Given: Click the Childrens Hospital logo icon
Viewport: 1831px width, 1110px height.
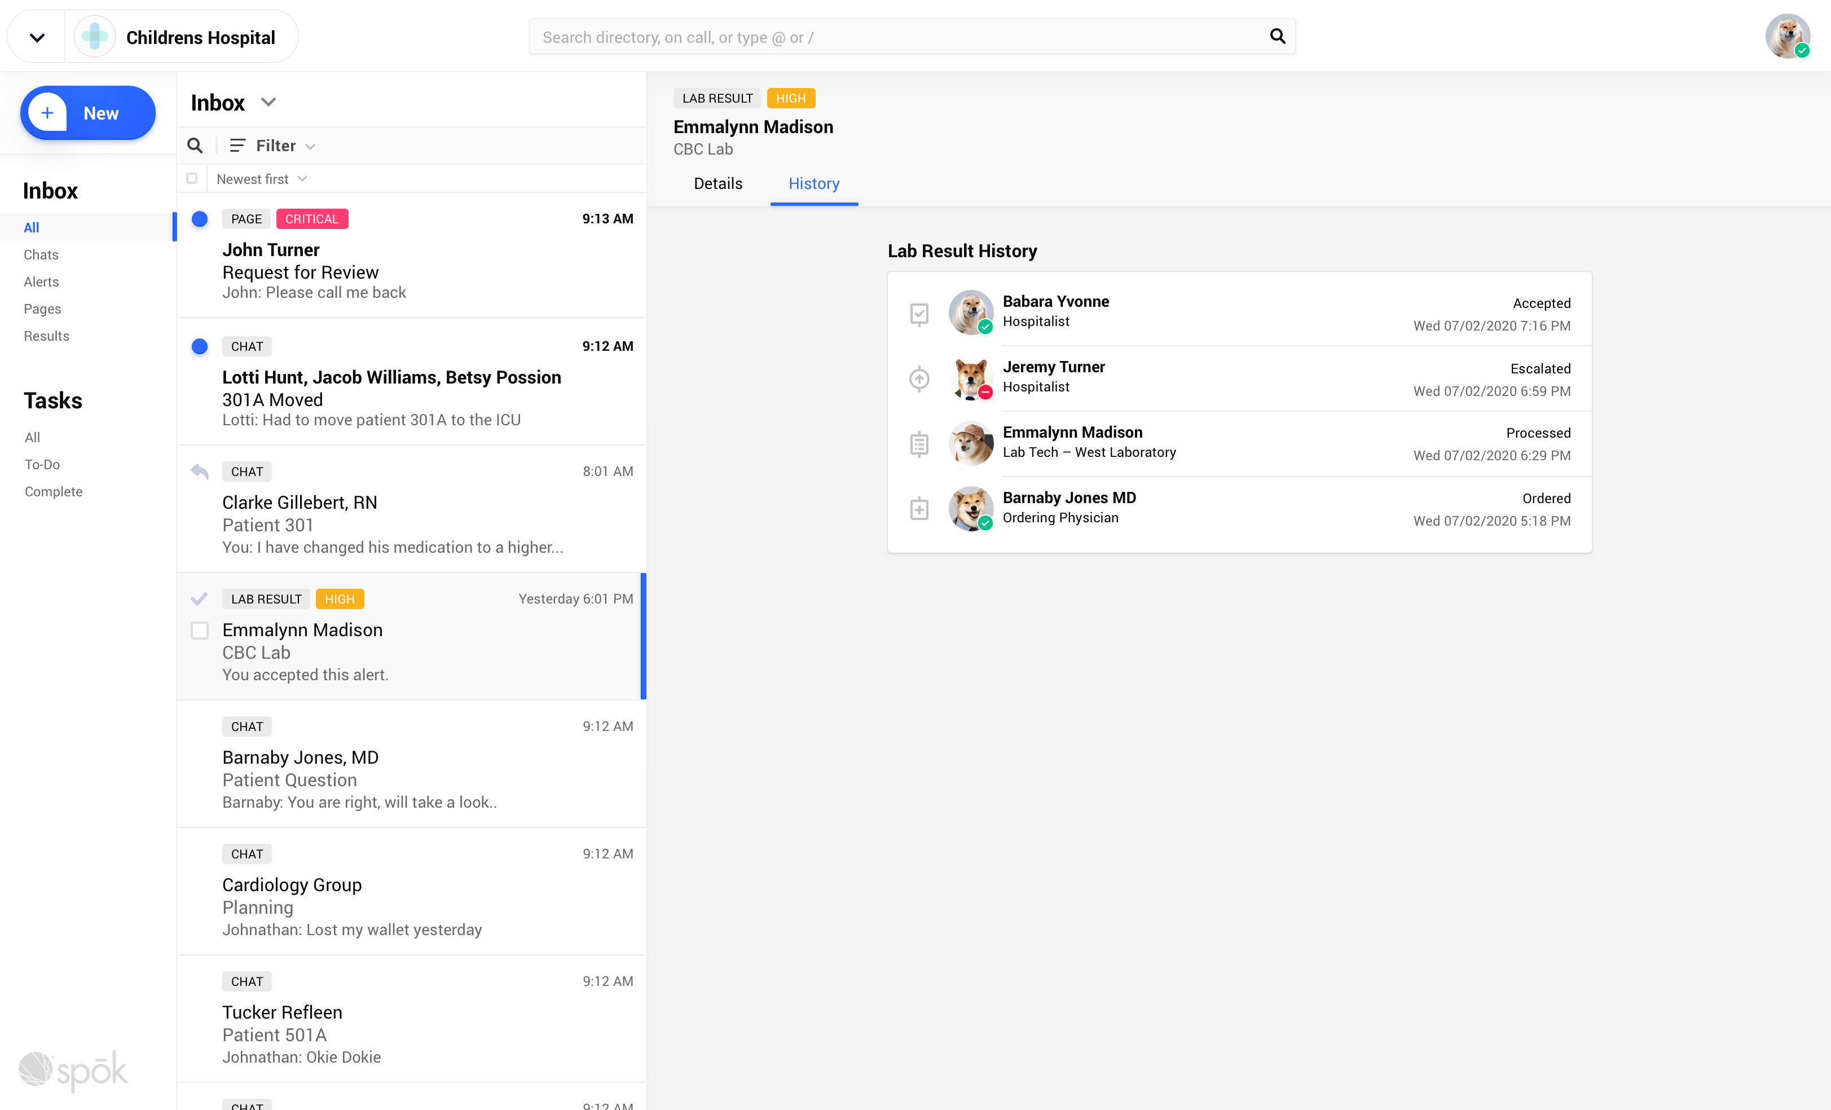Looking at the screenshot, I should tap(94, 37).
